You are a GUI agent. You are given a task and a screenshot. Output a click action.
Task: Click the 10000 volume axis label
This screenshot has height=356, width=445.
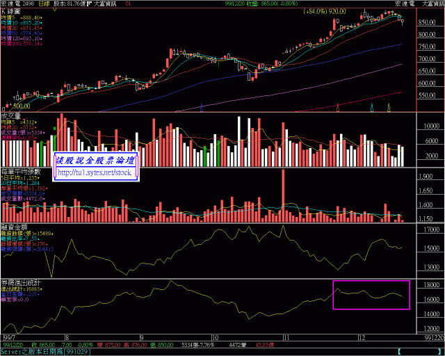(x=431, y=126)
